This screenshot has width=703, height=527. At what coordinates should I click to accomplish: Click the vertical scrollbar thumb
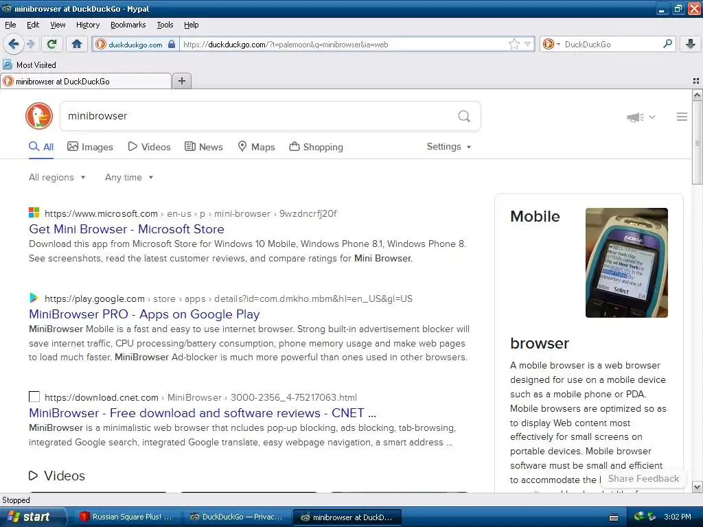(697, 143)
